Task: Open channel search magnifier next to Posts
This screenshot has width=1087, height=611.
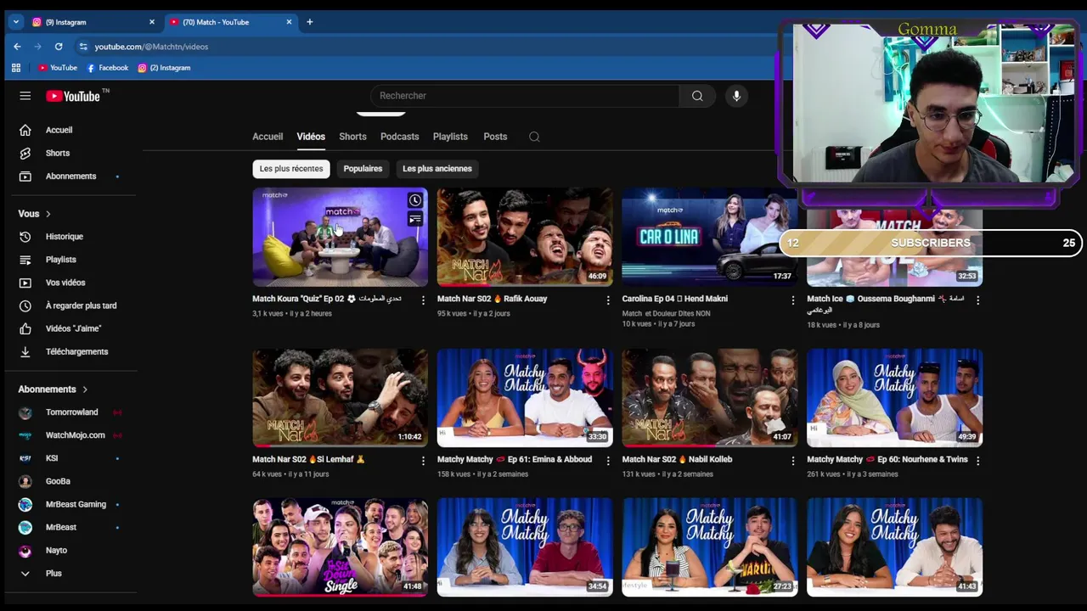Action: tap(534, 137)
